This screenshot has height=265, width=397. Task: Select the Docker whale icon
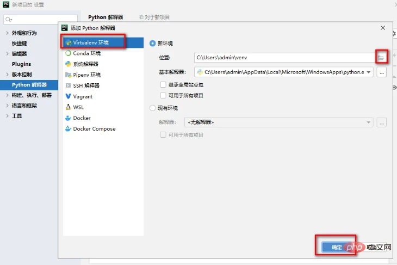point(68,118)
